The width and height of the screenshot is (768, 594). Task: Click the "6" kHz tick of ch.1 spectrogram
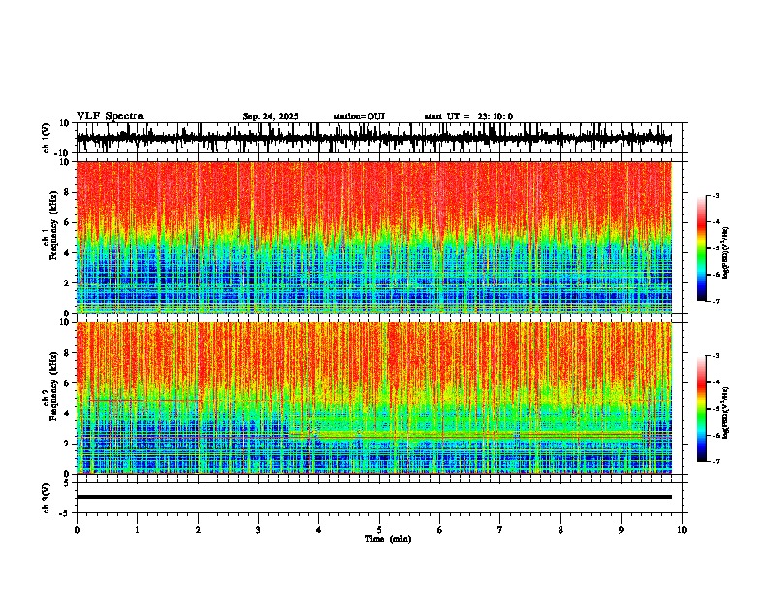(67, 222)
